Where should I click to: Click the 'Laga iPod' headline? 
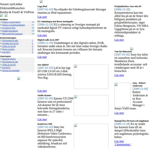pyautogui.click(x=42, y=6)
